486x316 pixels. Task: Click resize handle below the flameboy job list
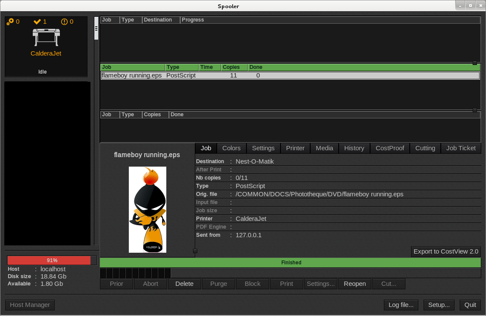point(475,110)
